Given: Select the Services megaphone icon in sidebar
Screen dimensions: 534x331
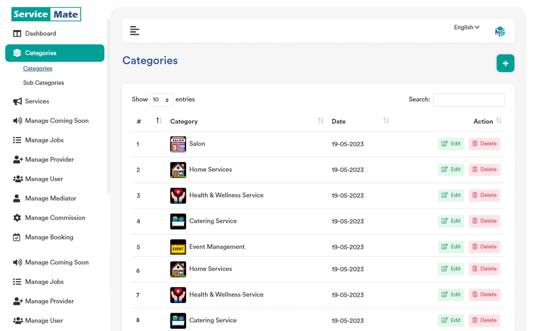Looking at the screenshot, I should tap(17, 101).
